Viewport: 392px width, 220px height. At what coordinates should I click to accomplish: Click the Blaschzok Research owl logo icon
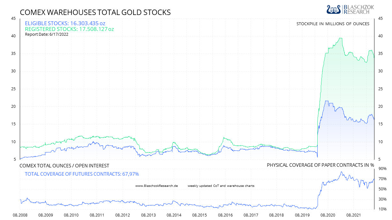pos(334,9)
